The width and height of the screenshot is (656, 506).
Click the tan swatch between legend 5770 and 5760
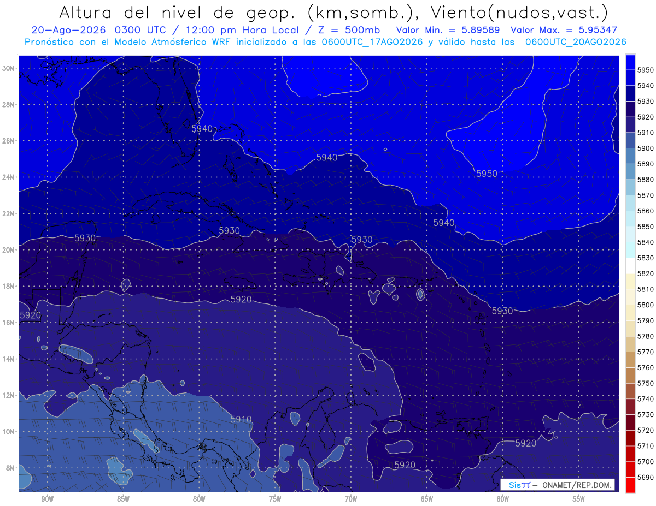coord(630,360)
